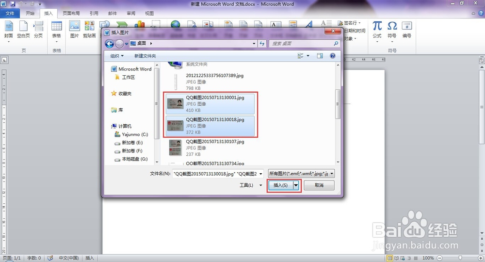The height and width of the screenshot is (262, 485).
Task: Open Word Help question mark icon
Action: (x=481, y=13)
